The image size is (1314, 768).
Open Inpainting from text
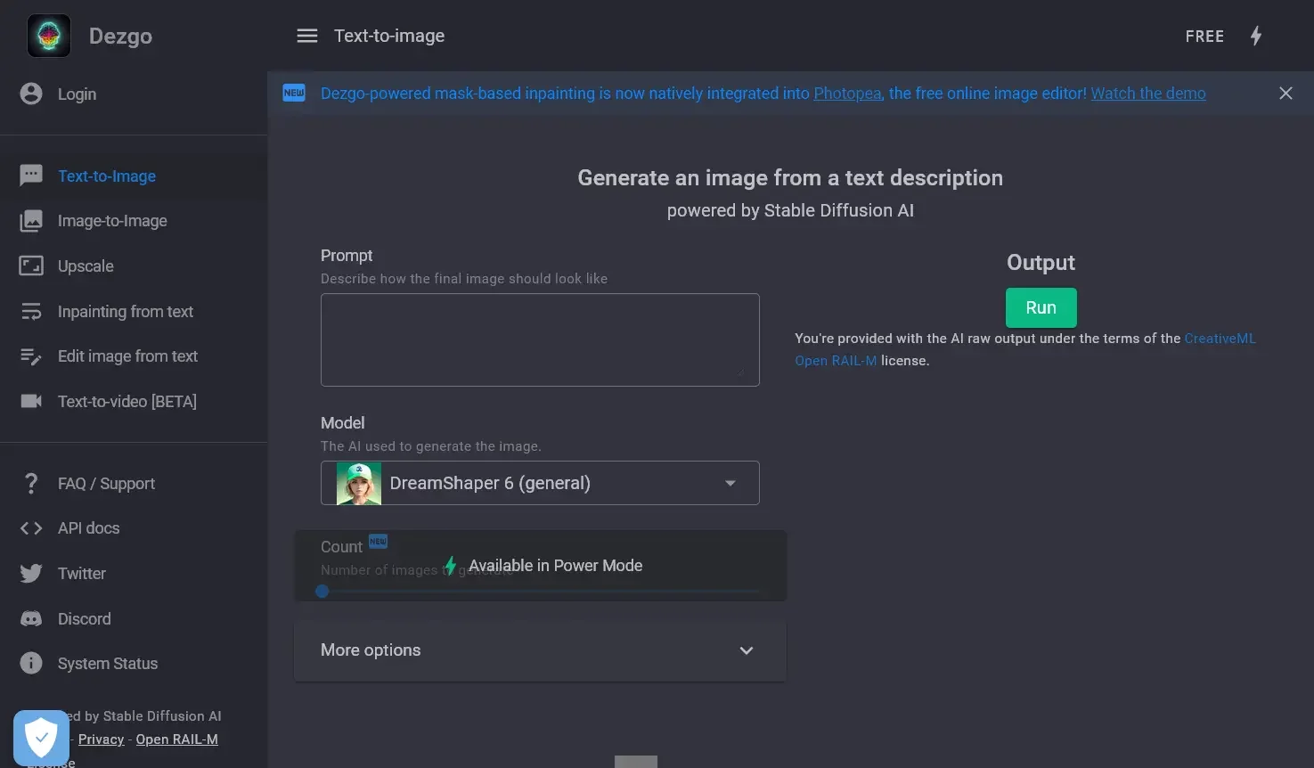click(x=125, y=312)
